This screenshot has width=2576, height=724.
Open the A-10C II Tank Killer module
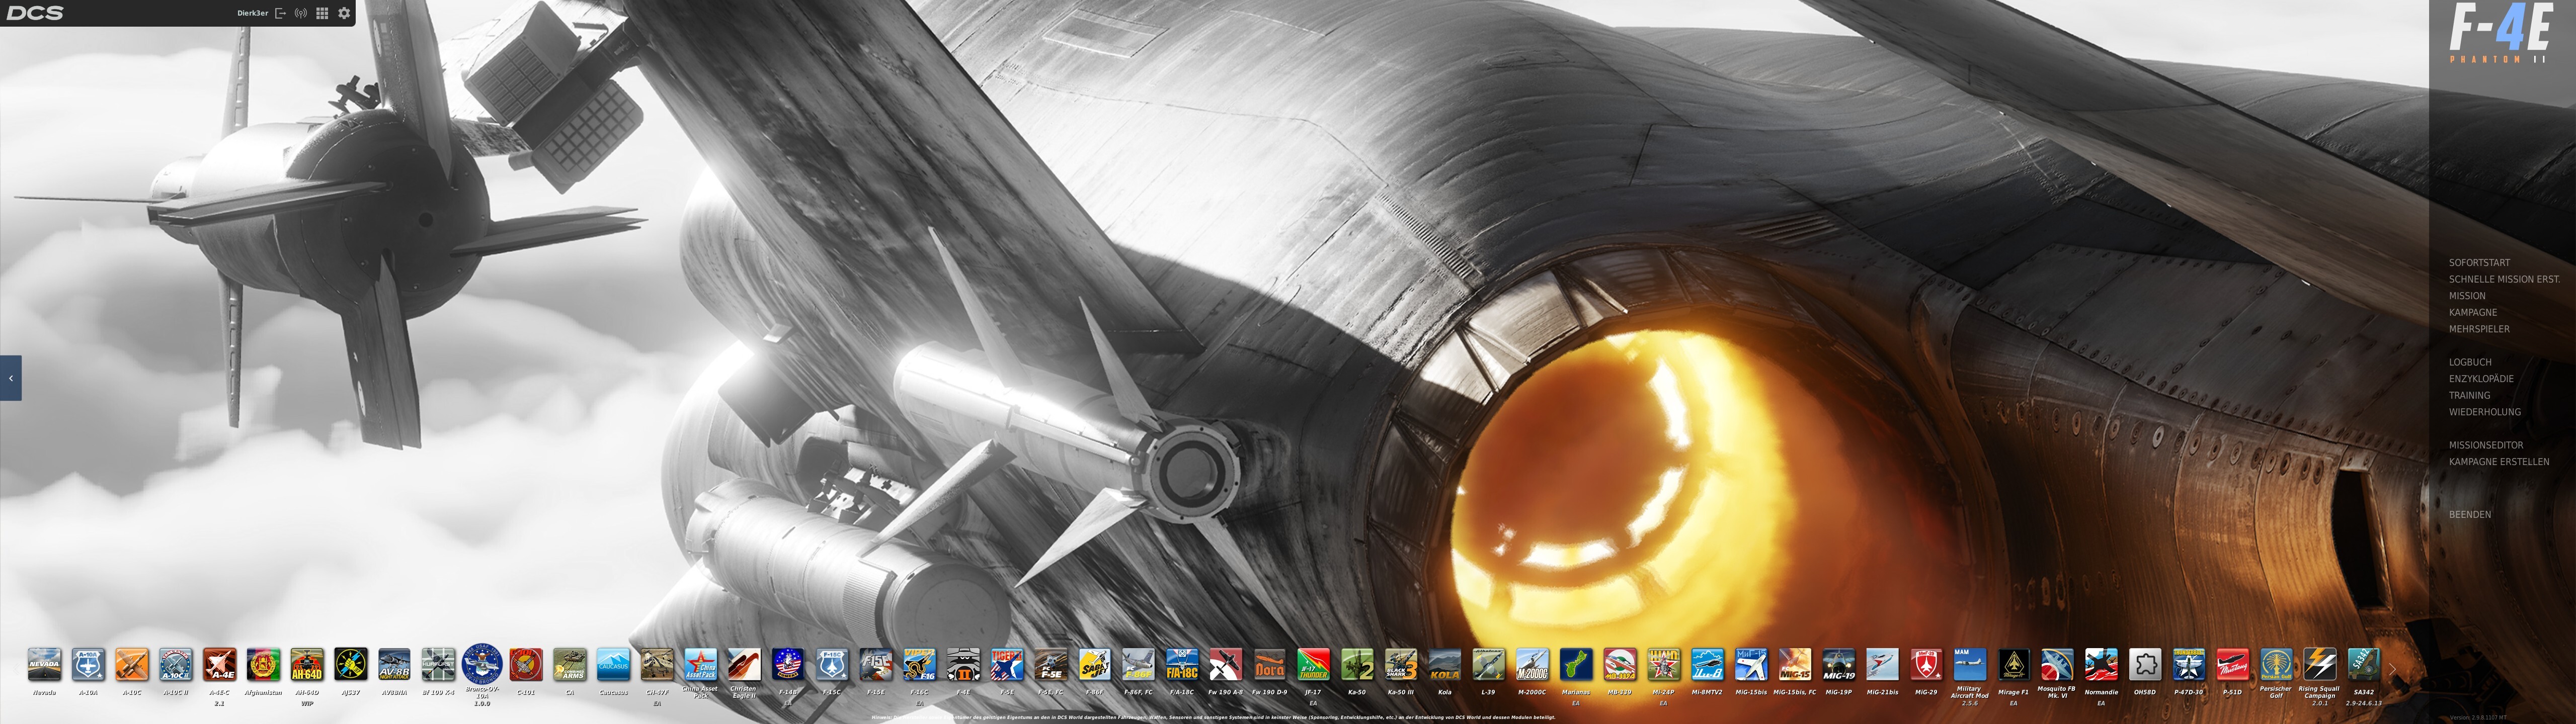tap(176, 664)
